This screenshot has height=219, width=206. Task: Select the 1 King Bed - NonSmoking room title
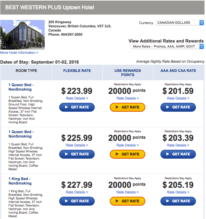(x=20, y=181)
